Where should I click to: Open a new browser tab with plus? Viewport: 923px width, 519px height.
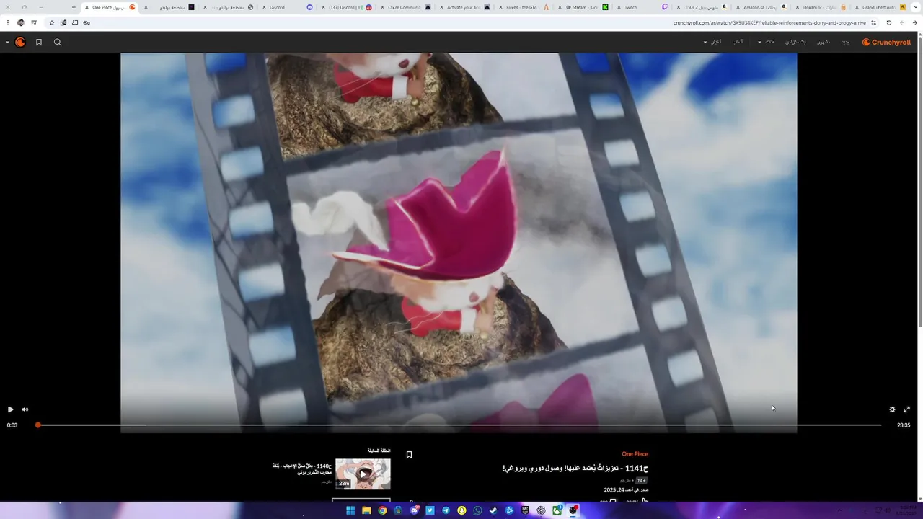coord(74,7)
